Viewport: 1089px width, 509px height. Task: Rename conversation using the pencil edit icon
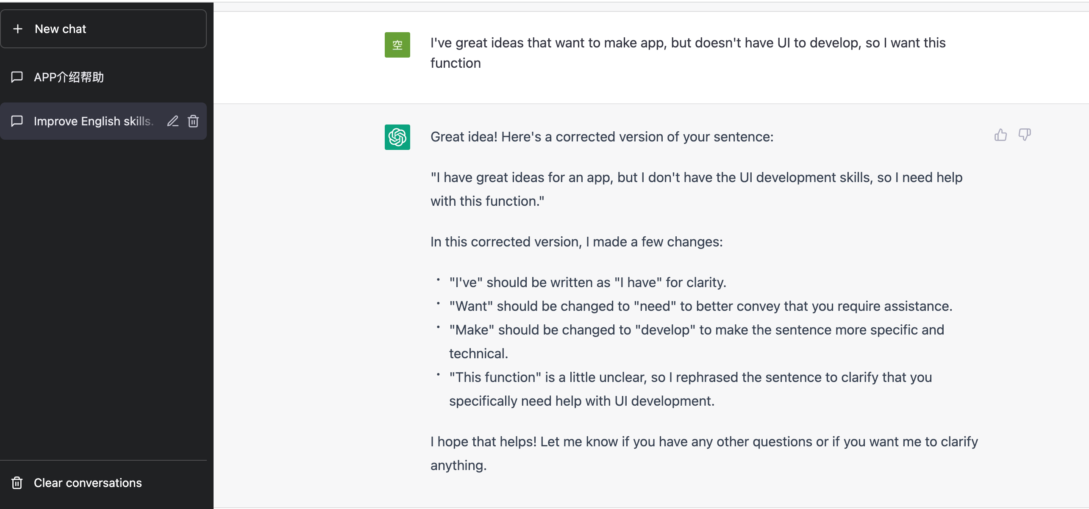[x=172, y=121]
